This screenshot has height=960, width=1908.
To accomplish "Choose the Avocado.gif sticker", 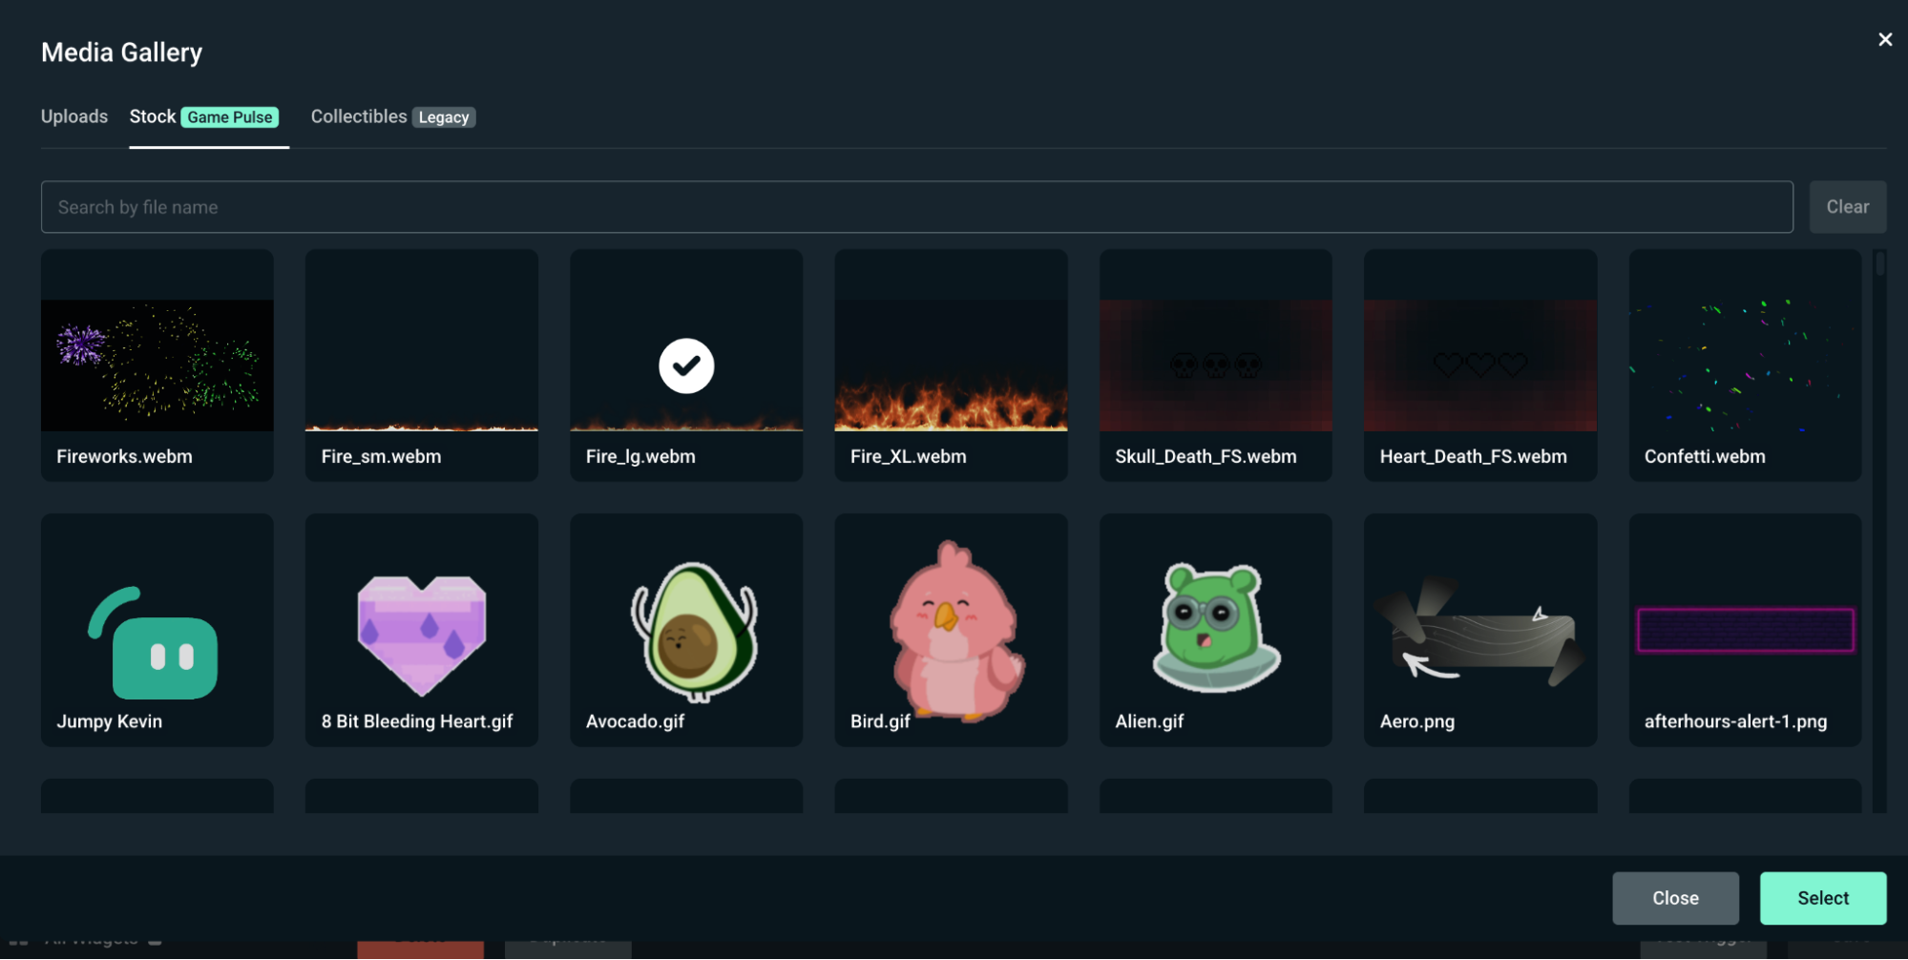I will [685, 630].
